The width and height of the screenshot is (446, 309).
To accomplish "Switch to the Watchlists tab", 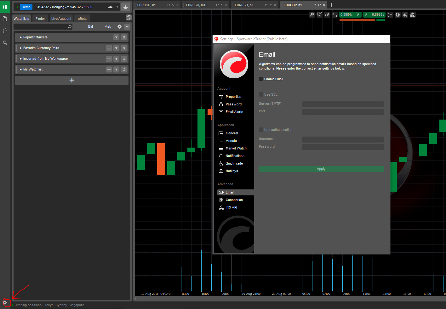I will pos(21,19).
